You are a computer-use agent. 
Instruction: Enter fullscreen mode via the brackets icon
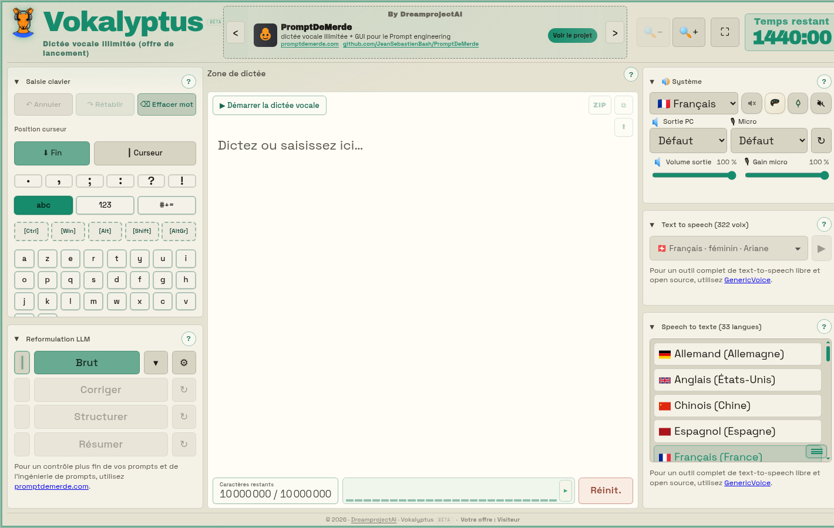[725, 32]
